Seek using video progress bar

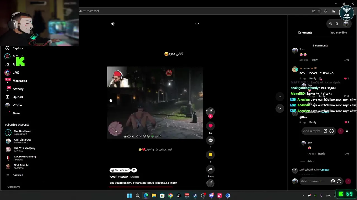click(155, 187)
